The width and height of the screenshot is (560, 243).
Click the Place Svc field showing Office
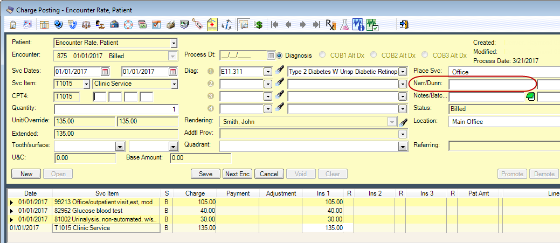tap(504, 72)
